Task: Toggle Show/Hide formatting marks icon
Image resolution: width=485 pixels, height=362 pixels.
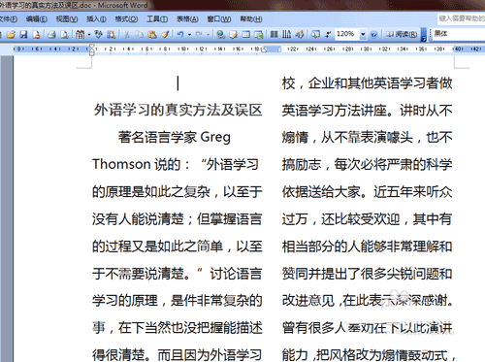Action: tap(328, 34)
